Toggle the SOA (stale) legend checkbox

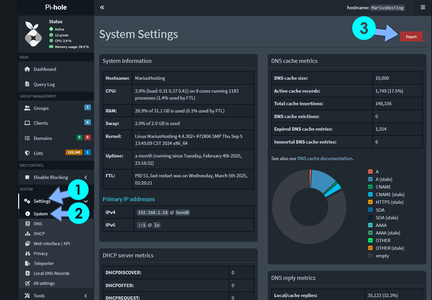click(x=371, y=218)
